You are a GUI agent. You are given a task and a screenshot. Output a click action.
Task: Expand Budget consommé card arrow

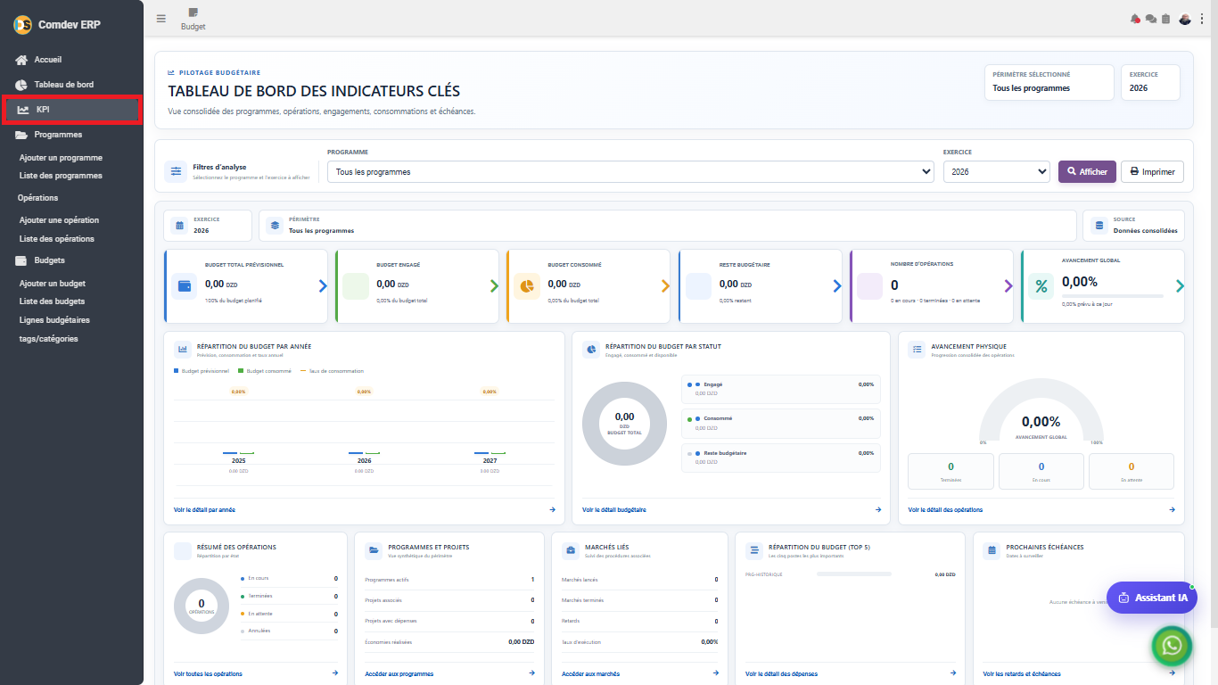pyautogui.click(x=665, y=286)
